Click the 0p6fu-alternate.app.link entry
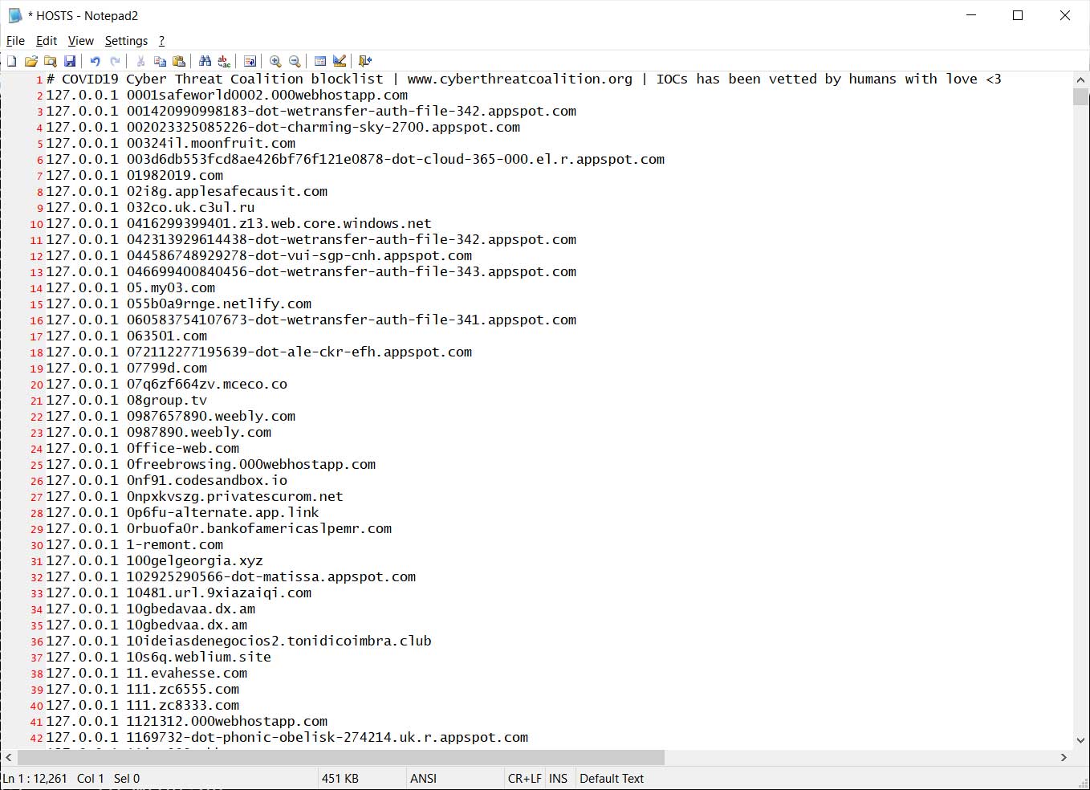The width and height of the screenshot is (1090, 790). [x=223, y=512]
